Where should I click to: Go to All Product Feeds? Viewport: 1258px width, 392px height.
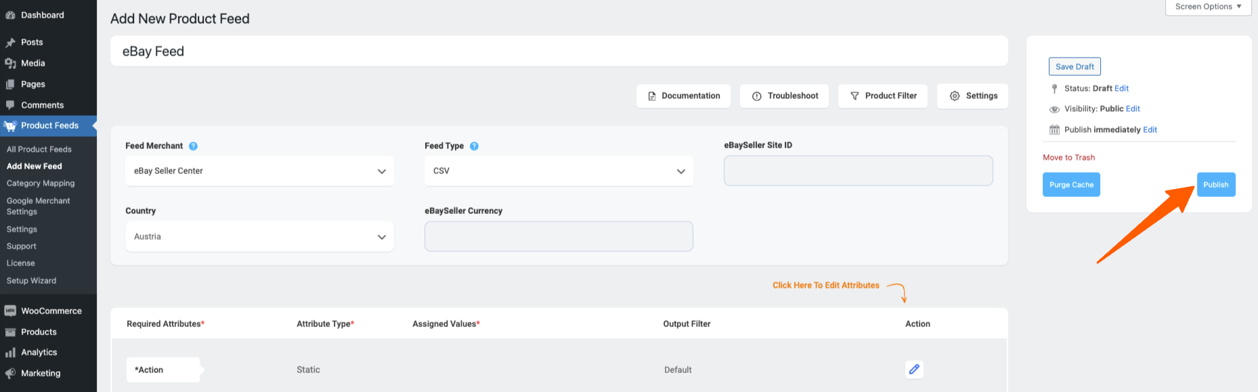point(39,150)
